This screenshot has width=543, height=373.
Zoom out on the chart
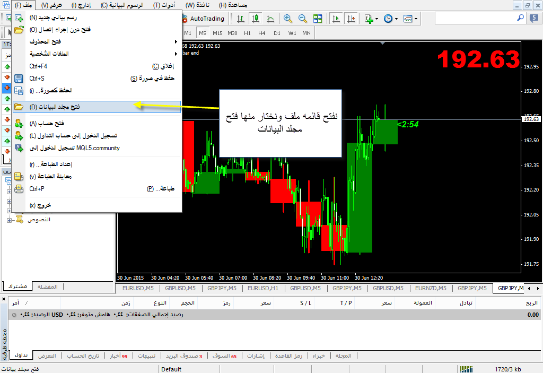tap(303, 19)
